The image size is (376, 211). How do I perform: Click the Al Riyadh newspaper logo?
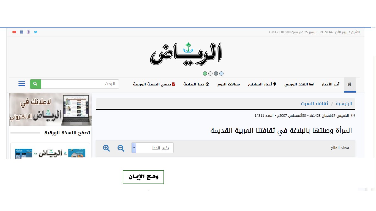[186, 54]
